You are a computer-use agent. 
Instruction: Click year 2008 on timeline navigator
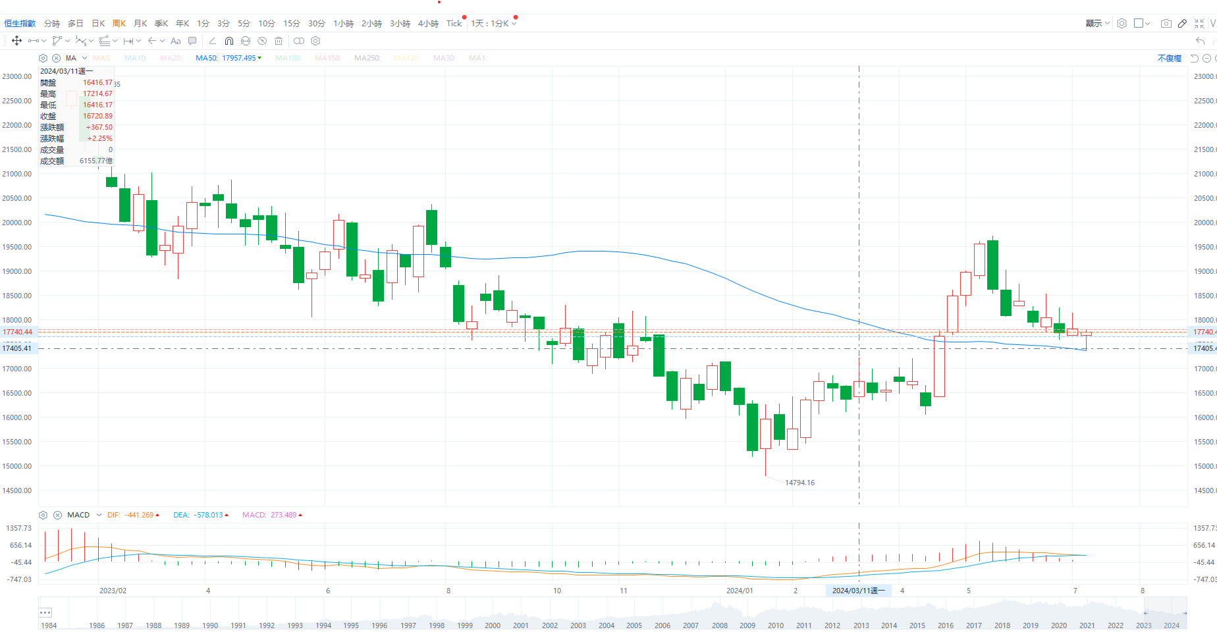[719, 625]
